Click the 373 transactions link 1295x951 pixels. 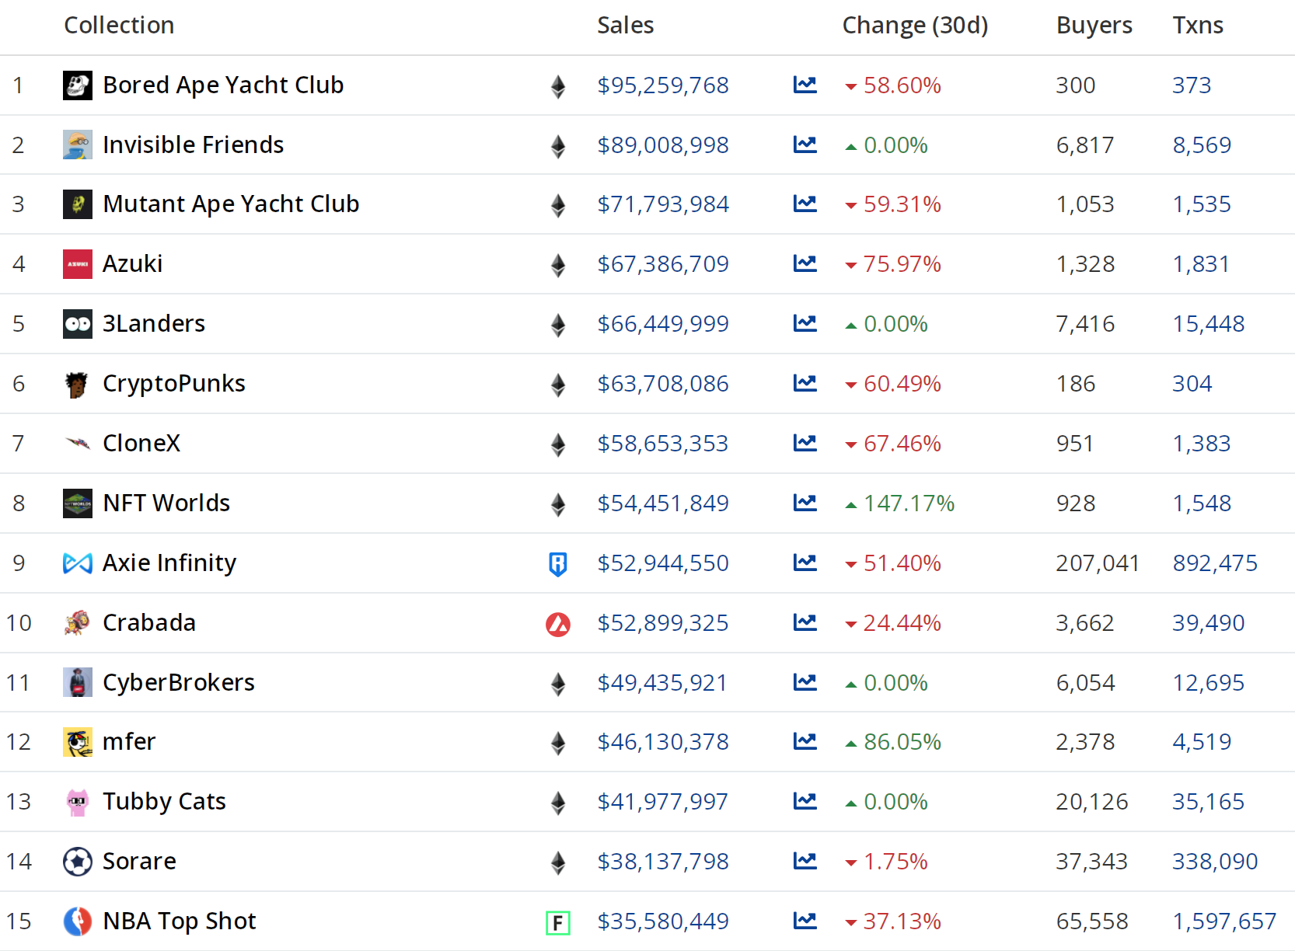(1192, 85)
